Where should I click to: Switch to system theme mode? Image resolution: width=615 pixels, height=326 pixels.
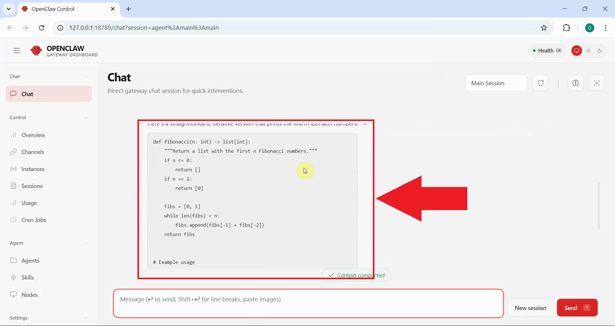click(x=577, y=51)
